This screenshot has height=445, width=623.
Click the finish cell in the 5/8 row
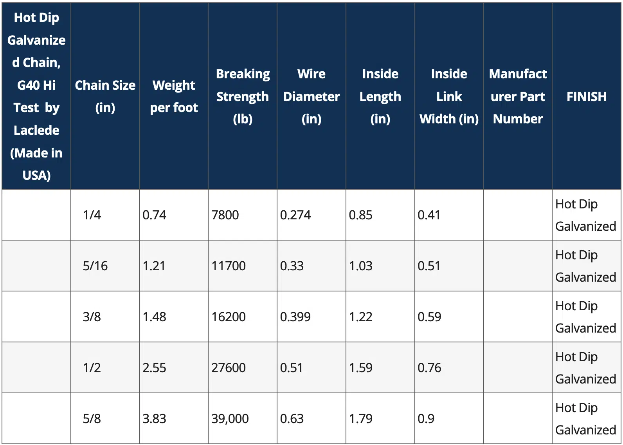pyautogui.click(x=585, y=419)
